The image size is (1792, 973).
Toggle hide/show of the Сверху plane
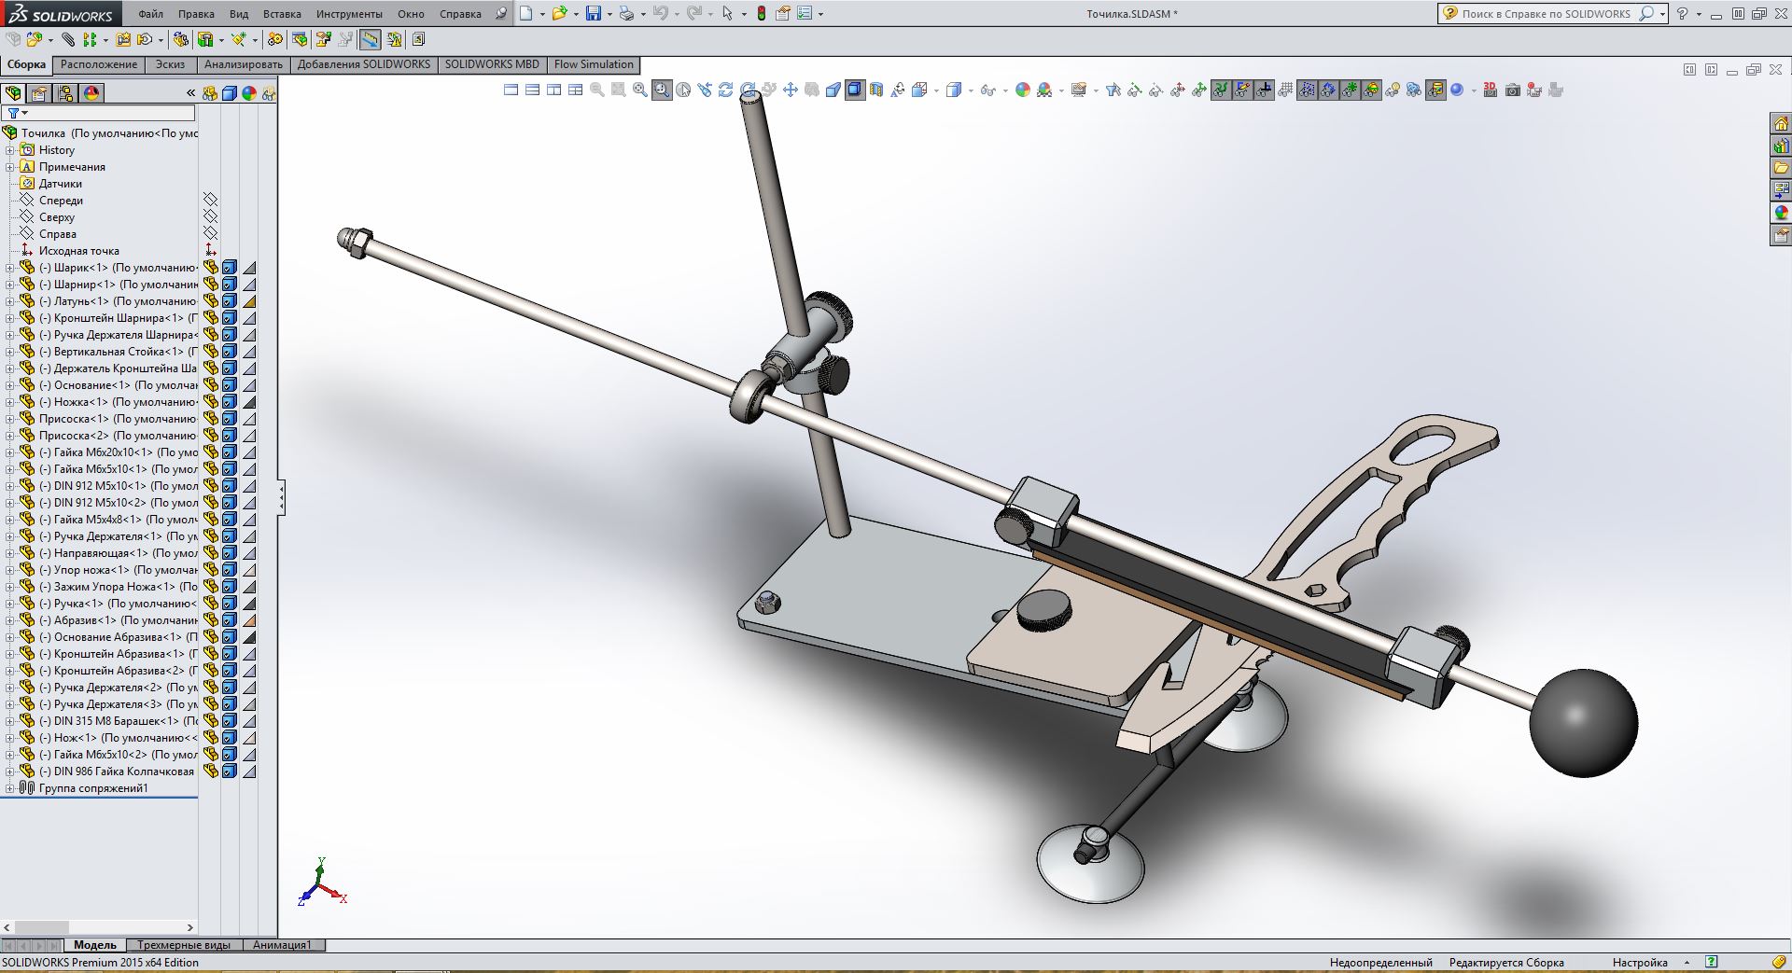coord(210,217)
